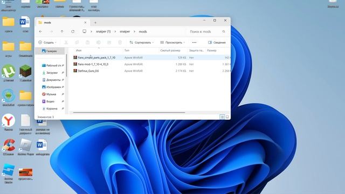Open the Minecraft grass block desktop icon

point(25,73)
